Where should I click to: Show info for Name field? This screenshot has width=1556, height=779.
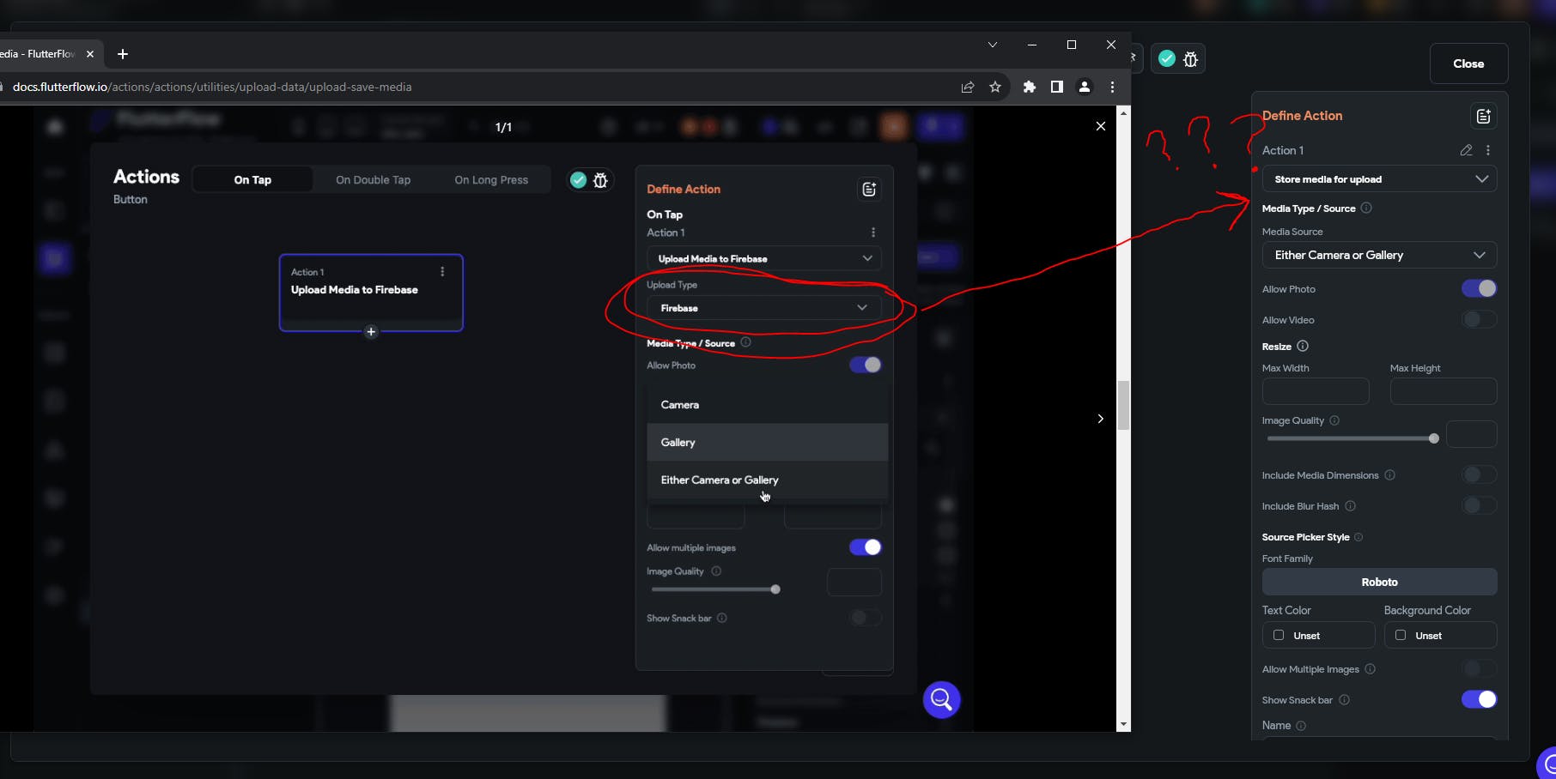pos(1301,726)
